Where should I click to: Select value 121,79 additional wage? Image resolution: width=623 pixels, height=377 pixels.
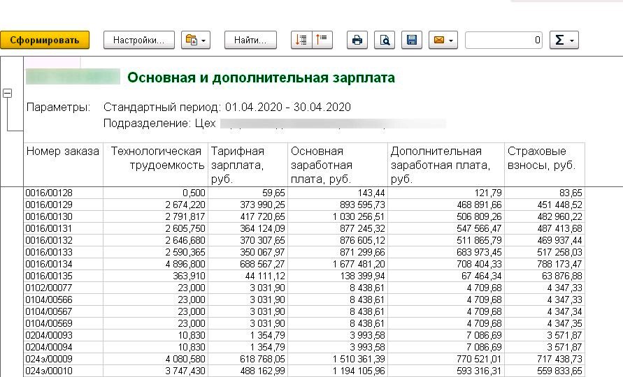tap(446, 193)
